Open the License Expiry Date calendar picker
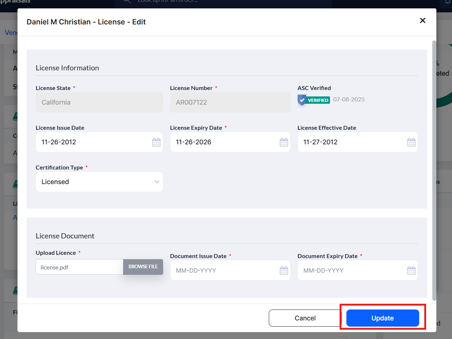This screenshot has height=339, width=452. 284,142
